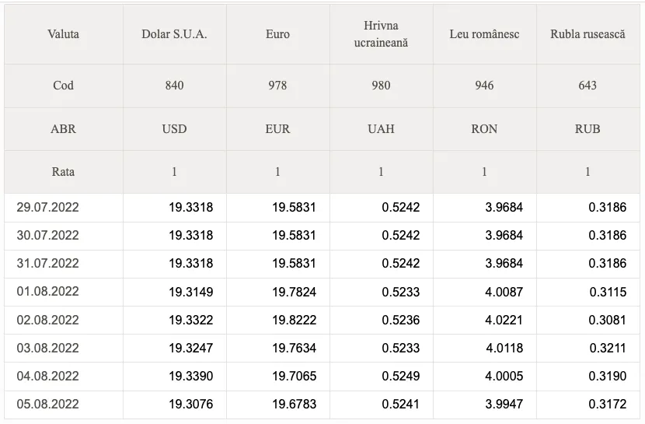This screenshot has width=645, height=424.
Task: Select the RON abbreviation cell
Action: (484, 129)
